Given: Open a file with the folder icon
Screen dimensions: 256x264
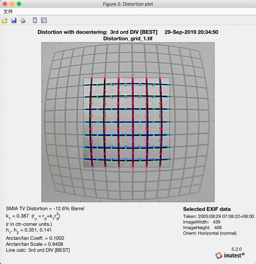Looking at the screenshot, I should coord(5,21).
